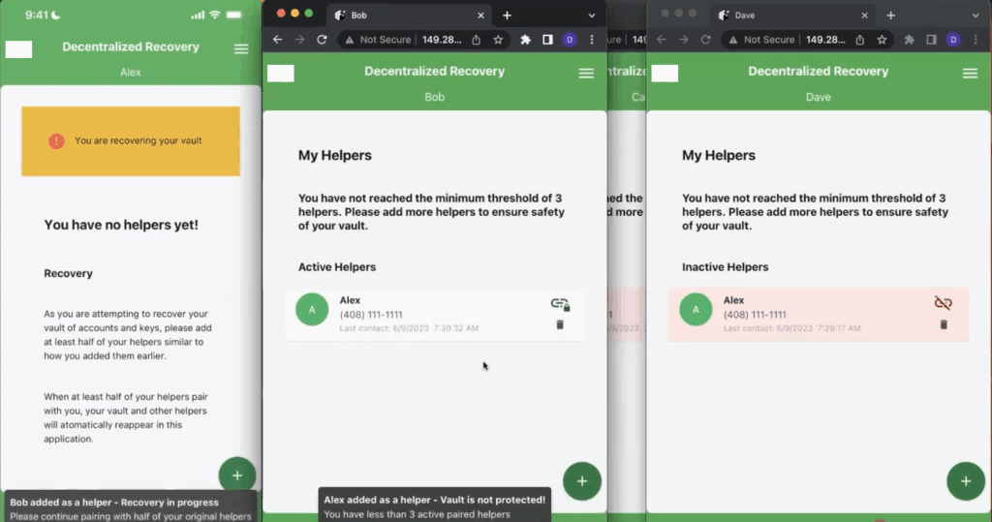The image size is (992, 522).
Task: Open hamburger menu in Bob's window
Action: [585, 74]
